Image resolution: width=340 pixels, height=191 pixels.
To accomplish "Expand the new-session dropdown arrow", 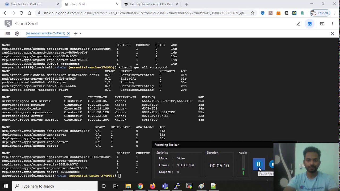I will pos(80,33).
